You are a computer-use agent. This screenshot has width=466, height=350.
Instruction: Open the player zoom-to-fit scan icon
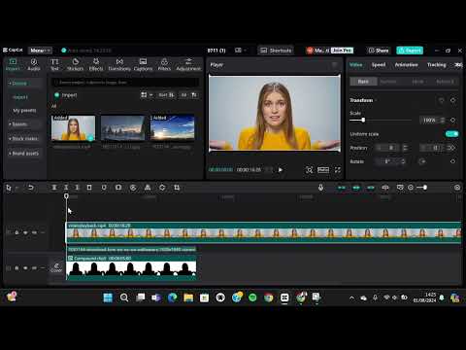pyautogui.click(x=310, y=170)
